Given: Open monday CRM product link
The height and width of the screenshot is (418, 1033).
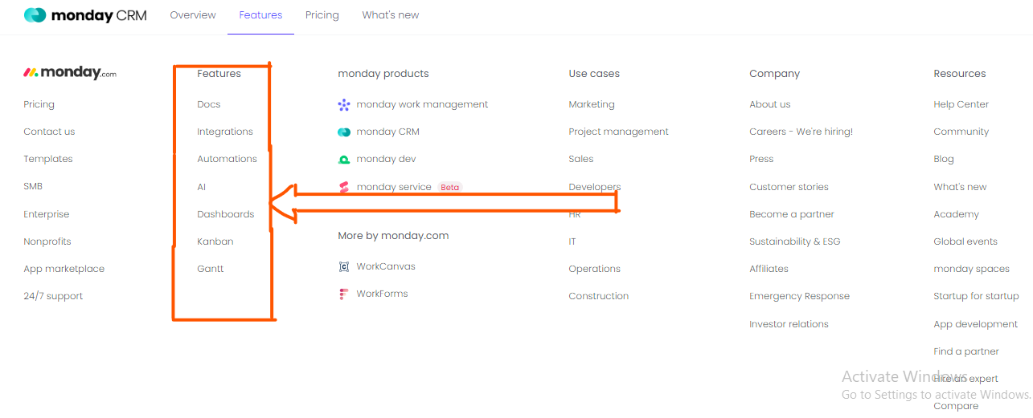Looking at the screenshot, I should (x=388, y=132).
